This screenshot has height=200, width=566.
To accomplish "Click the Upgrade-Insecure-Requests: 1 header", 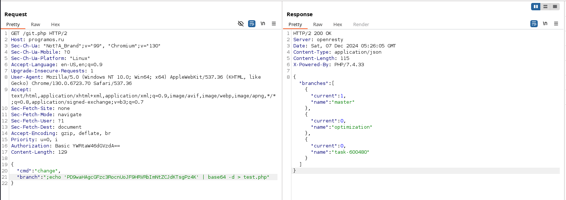I will [52, 71].
